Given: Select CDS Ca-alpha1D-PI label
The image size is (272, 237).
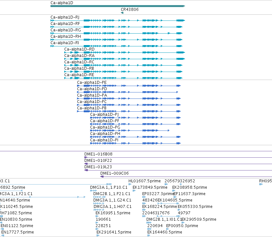Looking at the screenshot, I should tap(104, 140).
